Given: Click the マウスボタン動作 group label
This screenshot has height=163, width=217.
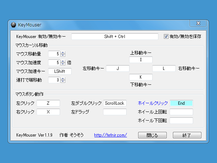Looking at the screenshot, I should pyautogui.click(x=29, y=94).
